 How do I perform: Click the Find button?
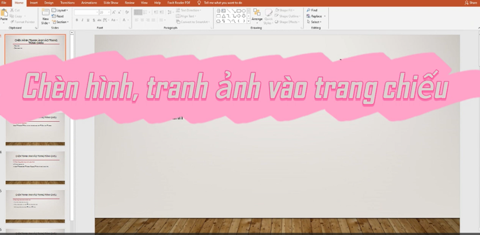(x=312, y=10)
